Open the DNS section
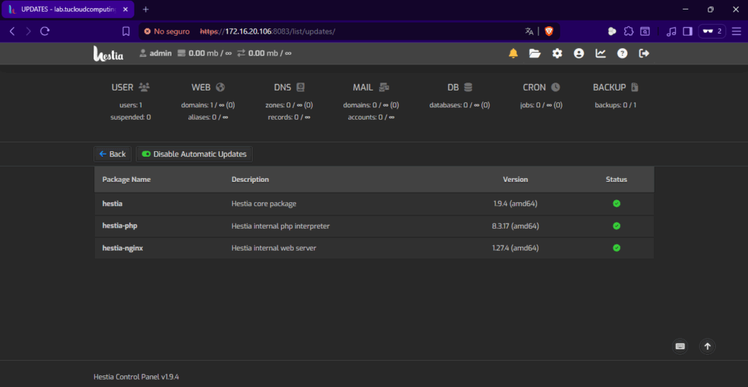The image size is (748, 387). point(289,88)
